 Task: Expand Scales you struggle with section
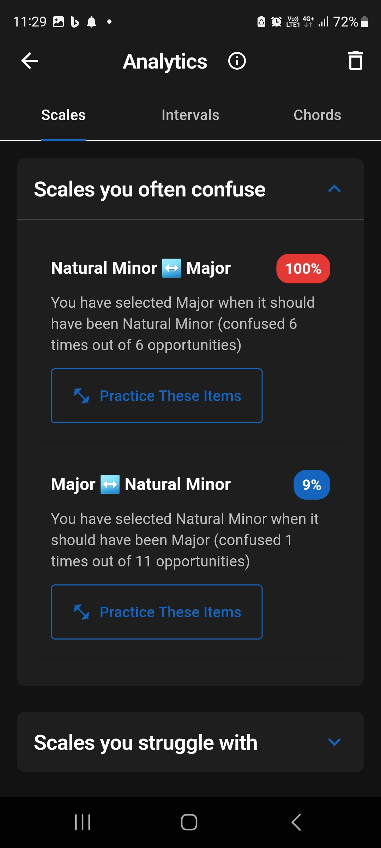[x=334, y=742]
